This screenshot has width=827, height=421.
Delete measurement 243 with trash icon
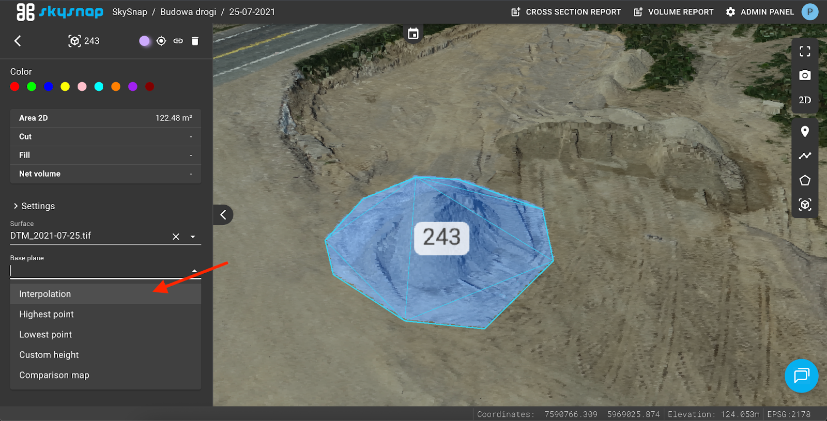[x=195, y=41]
